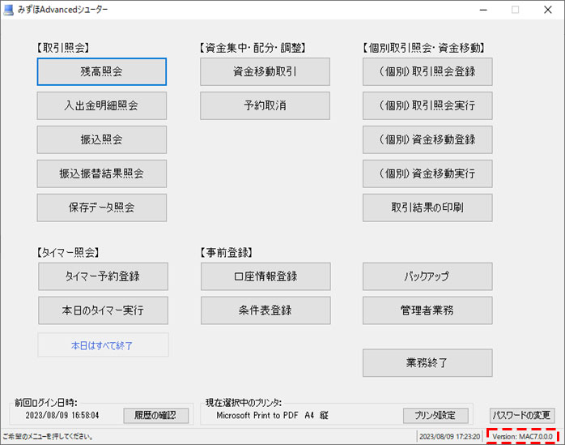Image resolution: width=565 pixels, height=445 pixels.
Task: Open 振込振替結果照会
Action: pos(102,173)
